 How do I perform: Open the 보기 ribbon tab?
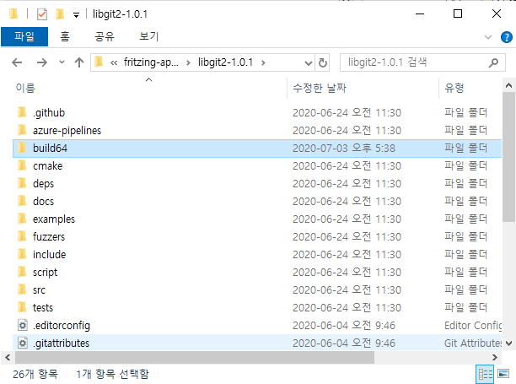[x=149, y=36]
